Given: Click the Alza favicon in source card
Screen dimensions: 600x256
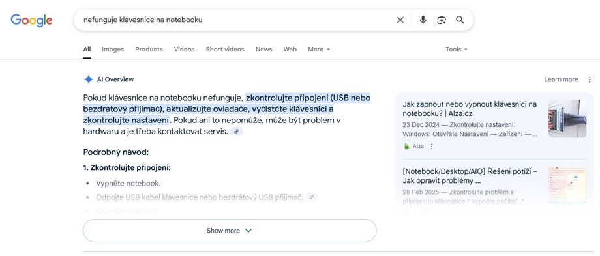Looking at the screenshot, I should [406, 147].
